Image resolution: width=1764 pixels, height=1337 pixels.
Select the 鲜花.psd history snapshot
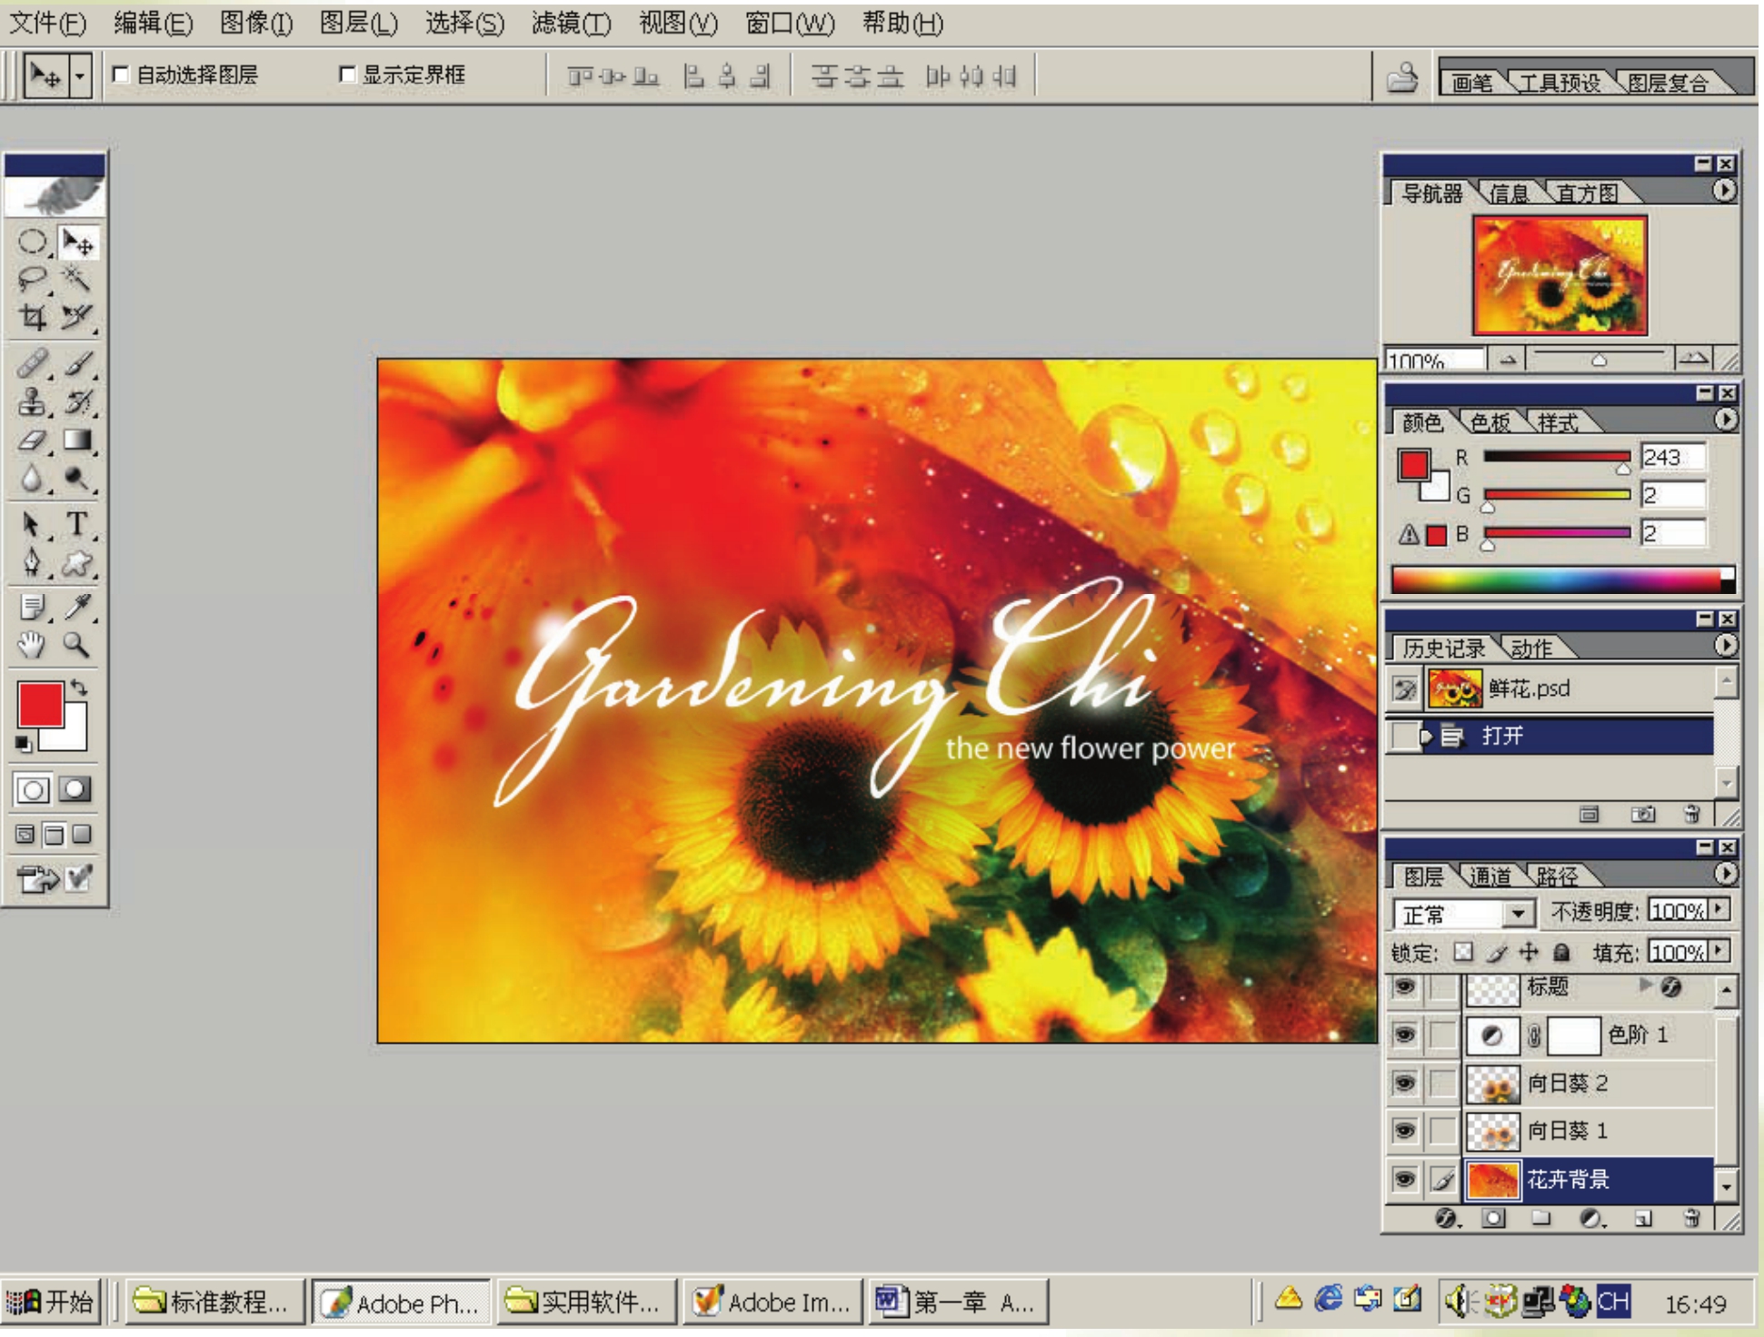(1529, 688)
